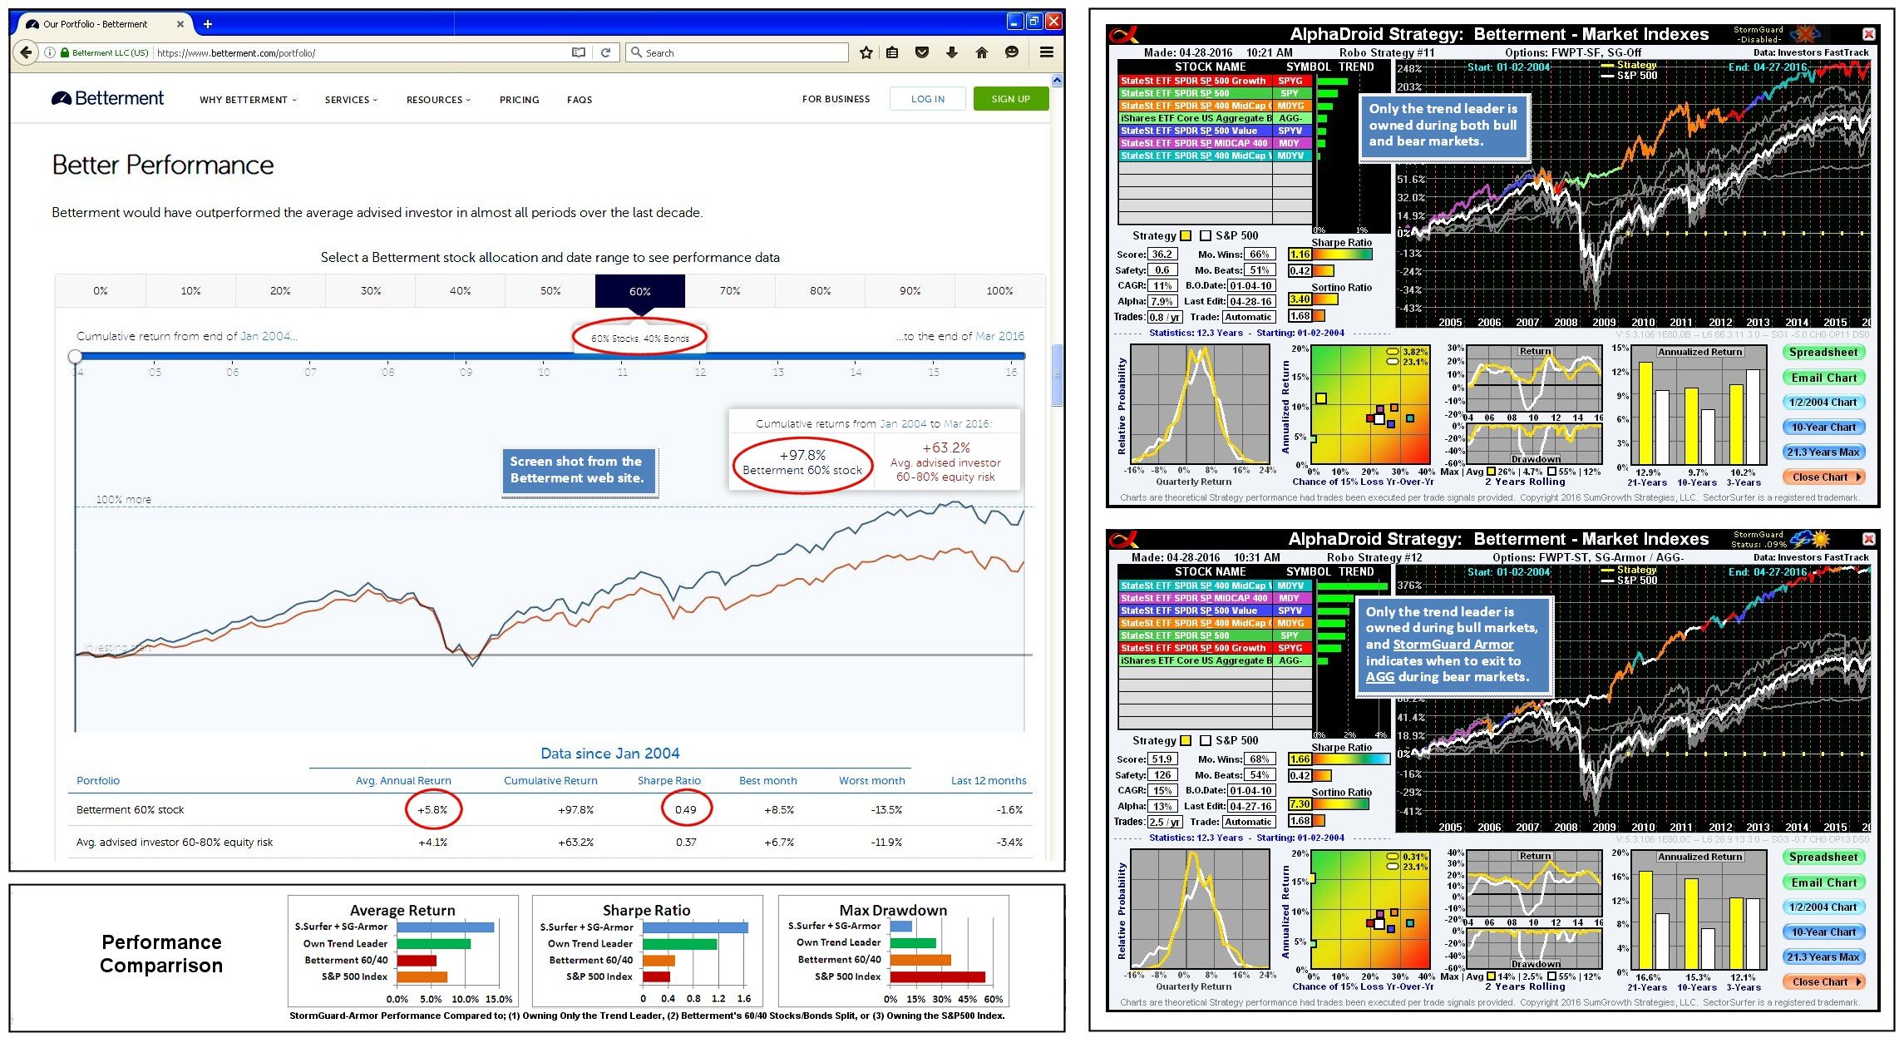
Task: Toggle reader view icon in the address bar
Action: click(579, 52)
